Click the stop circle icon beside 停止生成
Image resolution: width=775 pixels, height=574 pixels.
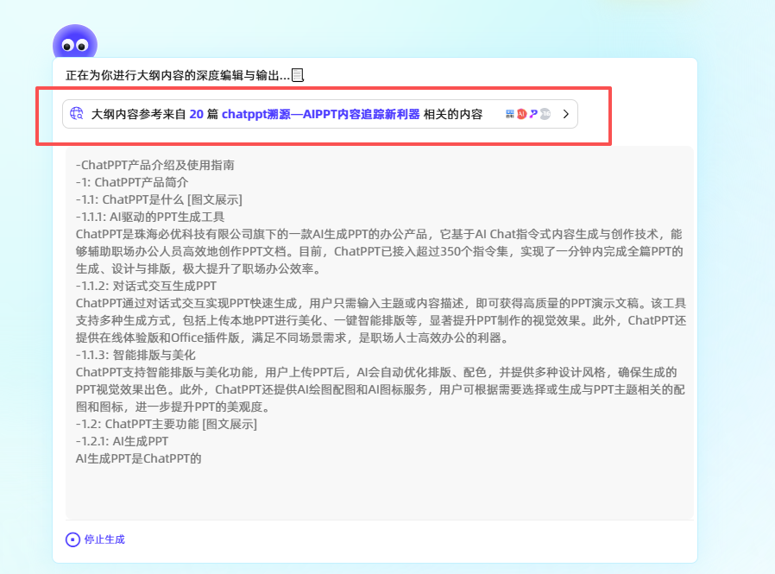[x=72, y=539]
